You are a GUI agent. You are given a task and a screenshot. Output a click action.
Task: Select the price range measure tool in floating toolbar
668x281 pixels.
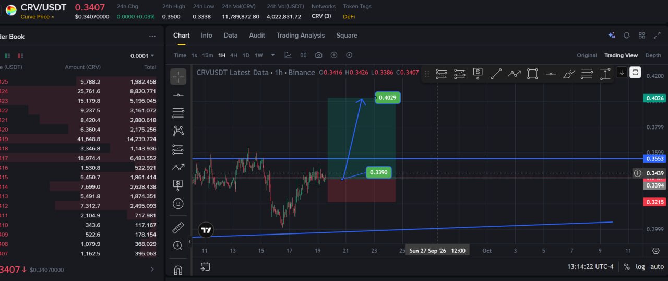(x=605, y=74)
